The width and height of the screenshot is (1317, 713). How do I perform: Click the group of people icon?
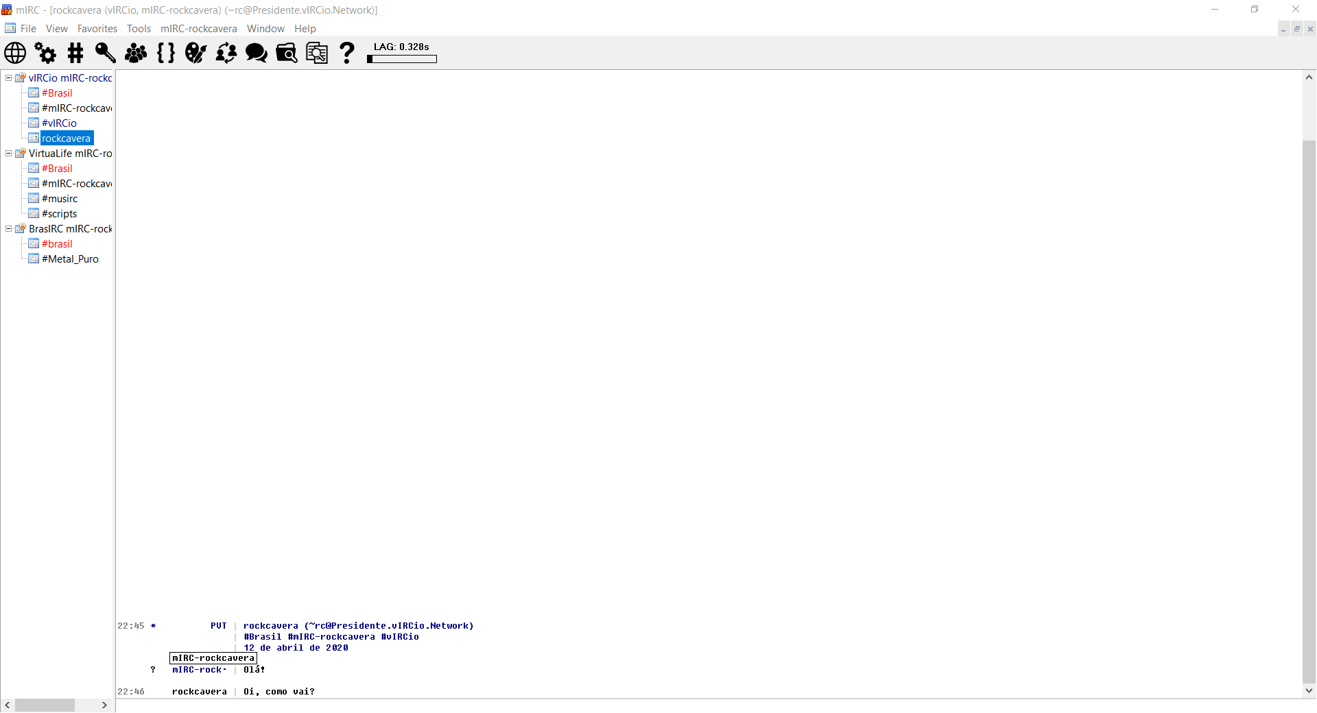(136, 53)
